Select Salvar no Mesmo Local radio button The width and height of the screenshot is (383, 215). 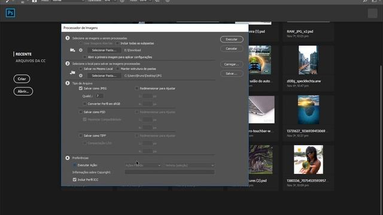[81, 69]
